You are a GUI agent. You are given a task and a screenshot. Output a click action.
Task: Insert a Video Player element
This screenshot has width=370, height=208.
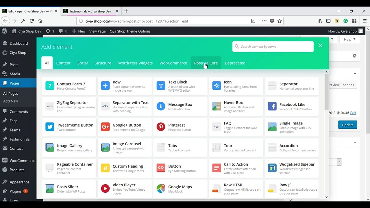click(125, 189)
